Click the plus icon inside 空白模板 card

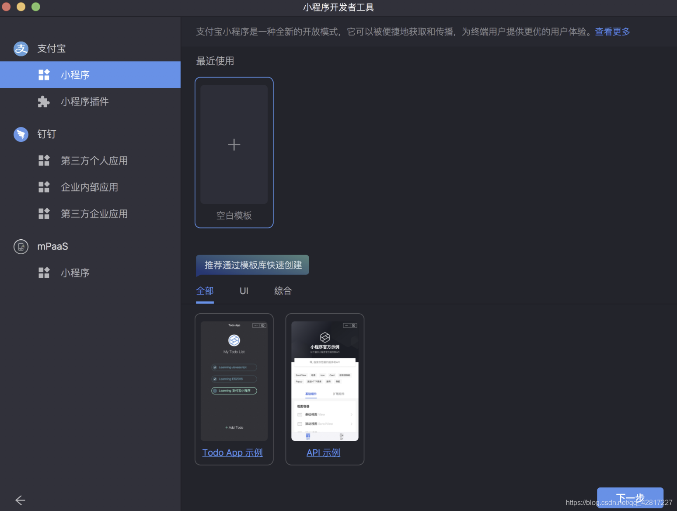coord(234,144)
